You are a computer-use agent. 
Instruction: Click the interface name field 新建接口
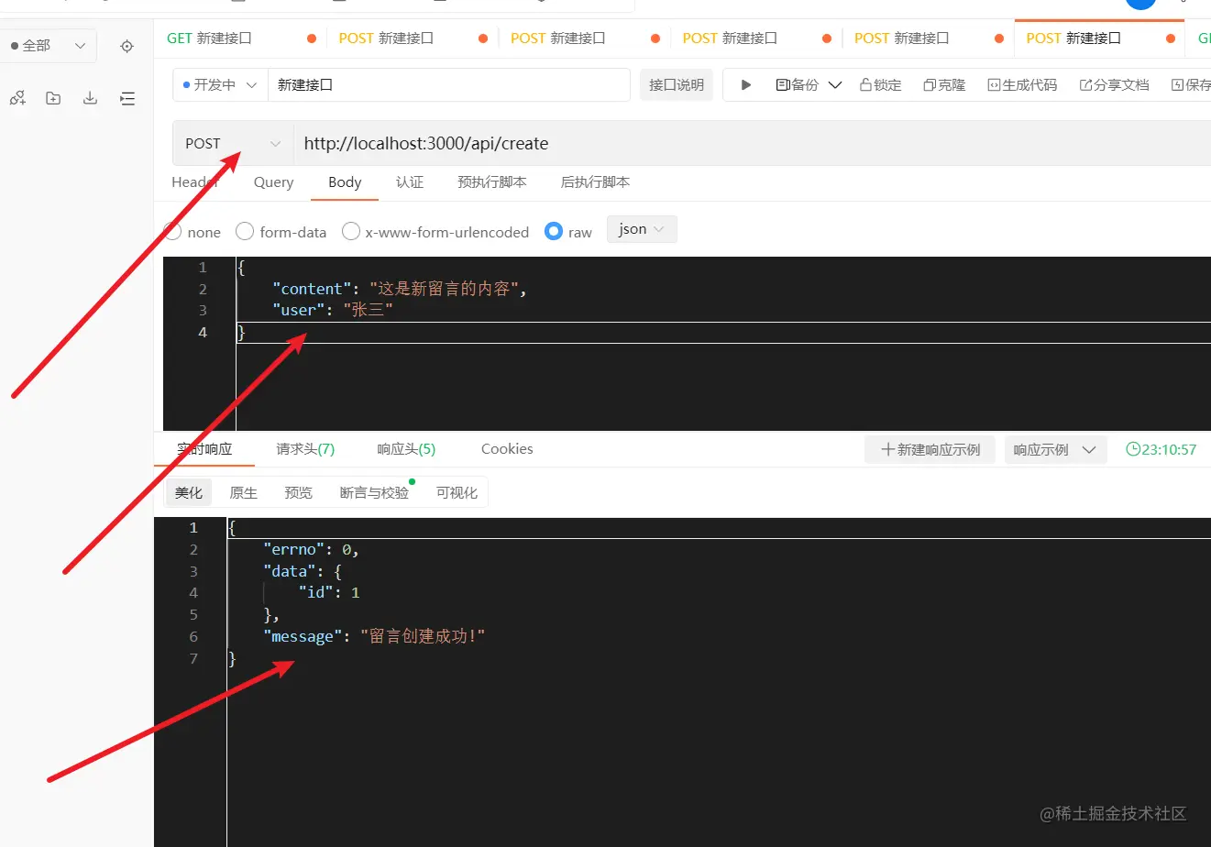(449, 84)
